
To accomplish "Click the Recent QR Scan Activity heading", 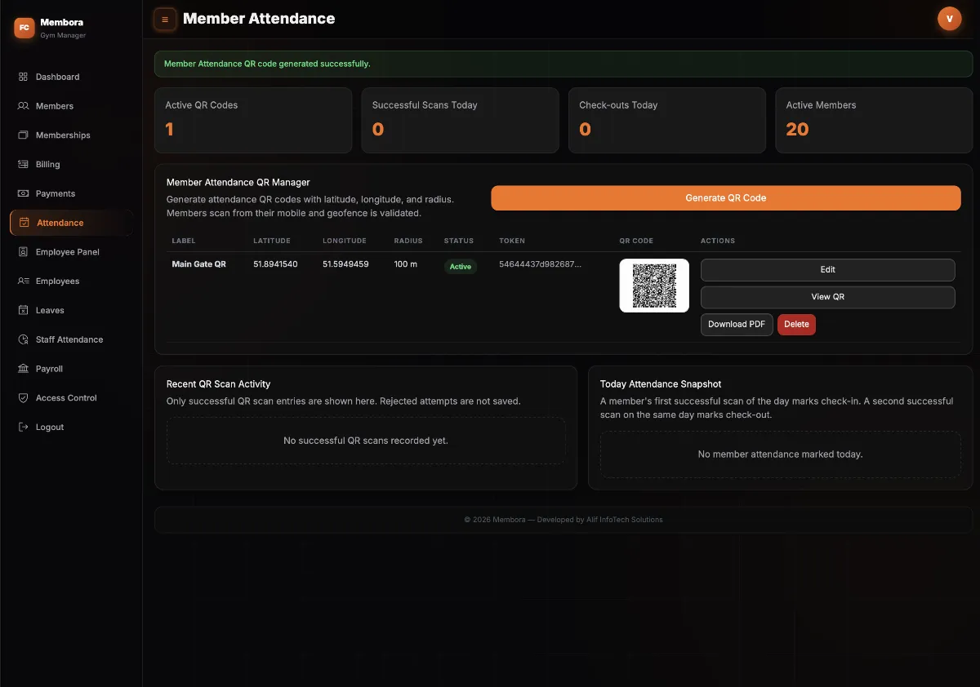I will [218, 383].
